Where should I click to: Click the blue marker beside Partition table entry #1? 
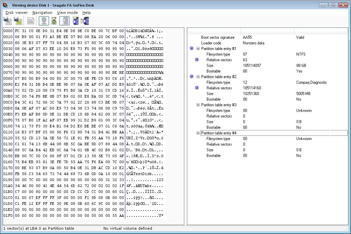(x=192, y=49)
